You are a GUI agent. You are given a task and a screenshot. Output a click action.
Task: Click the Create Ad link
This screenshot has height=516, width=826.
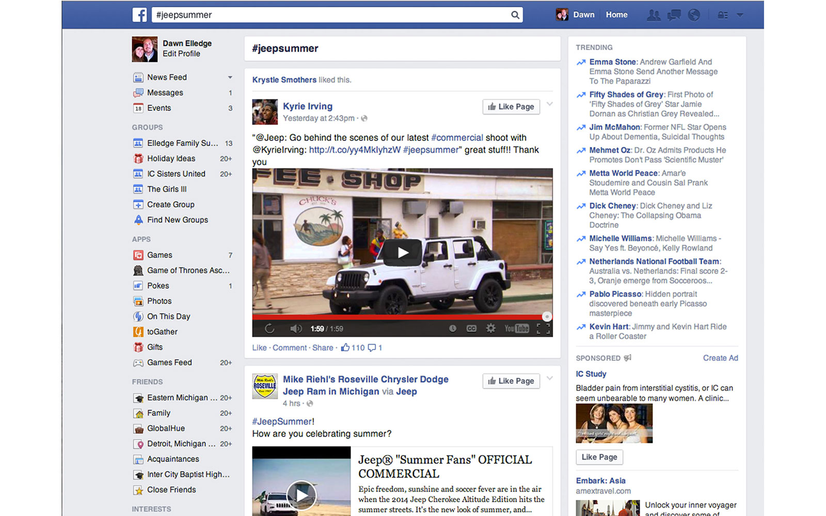pos(720,358)
